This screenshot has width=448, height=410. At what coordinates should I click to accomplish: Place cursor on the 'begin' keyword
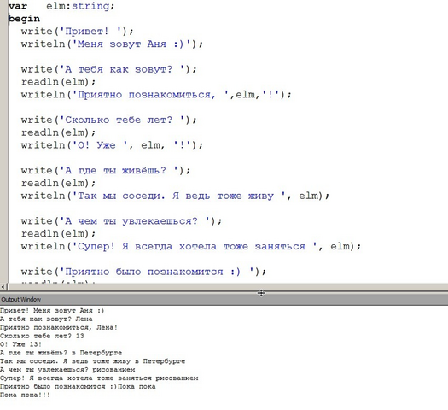[x=24, y=19]
